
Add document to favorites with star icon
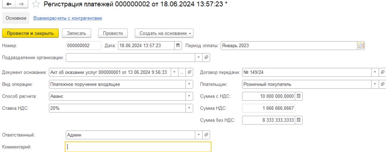point(36,4)
